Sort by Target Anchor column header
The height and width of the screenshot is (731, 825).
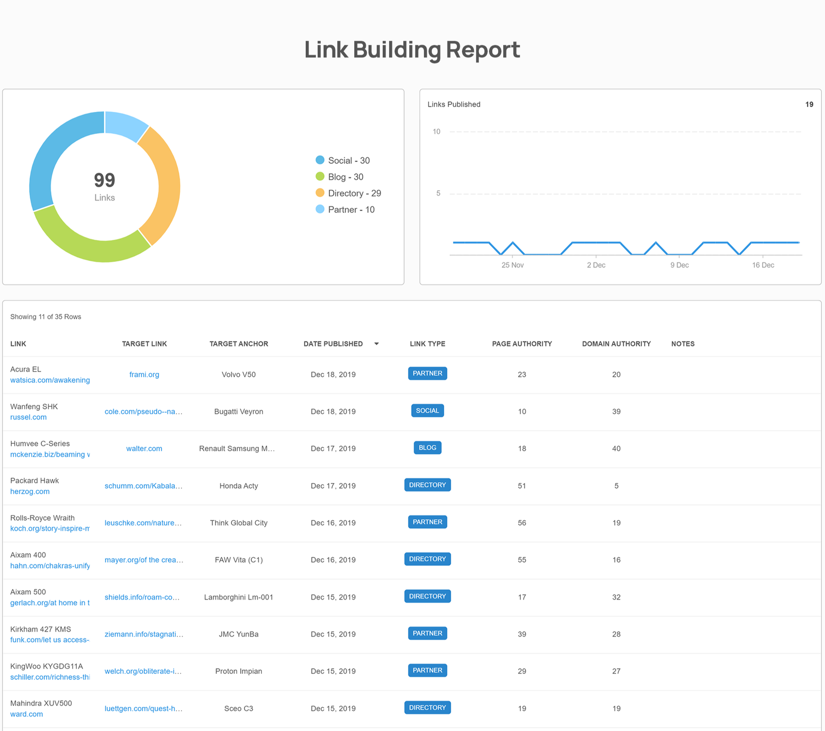click(x=239, y=344)
